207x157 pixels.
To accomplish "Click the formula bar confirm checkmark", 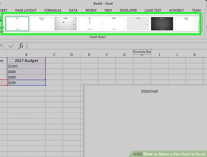I will (11, 46).
